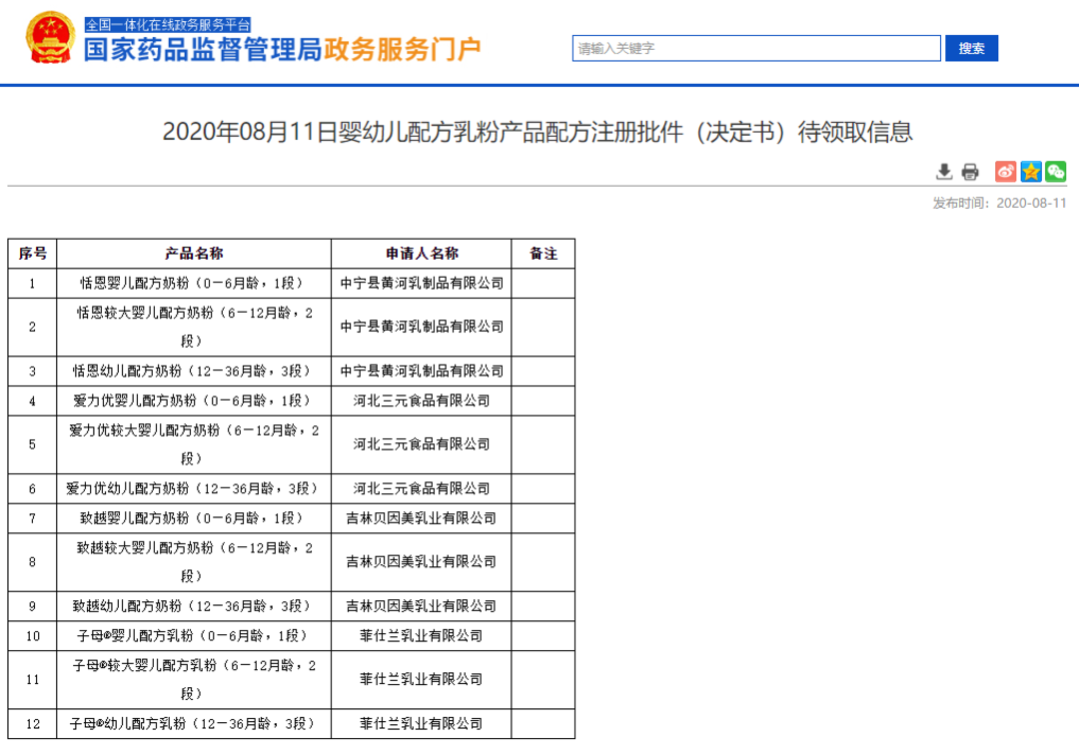Select 致越幼儿配方奶粉（12-36月龄，3段）cell
The height and width of the screenshot is (754, 1079).
click(194, 607)
